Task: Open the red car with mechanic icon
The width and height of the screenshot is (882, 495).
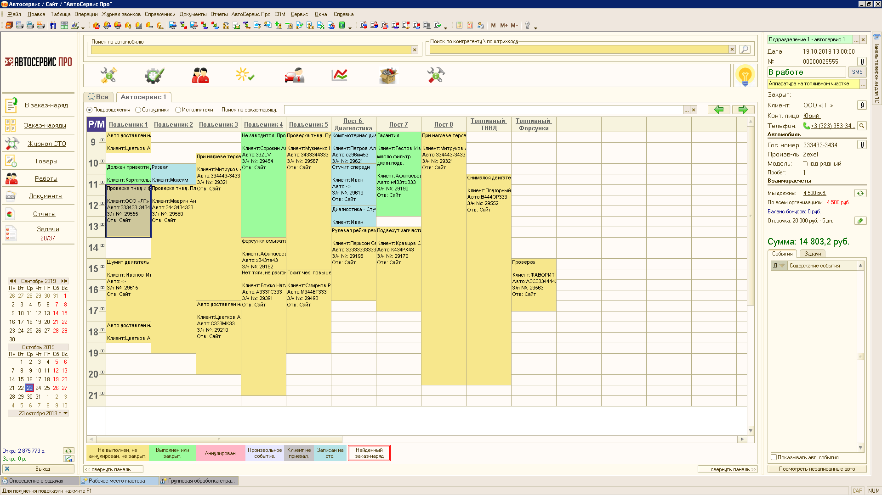Action: pyautogui.click(x=294, y=75)
